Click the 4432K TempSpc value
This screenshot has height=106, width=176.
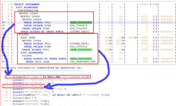133,38
